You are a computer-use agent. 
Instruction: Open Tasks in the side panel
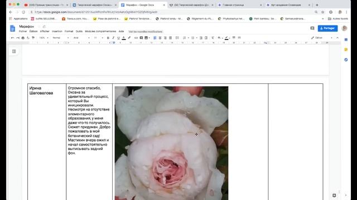coord(346,59)
